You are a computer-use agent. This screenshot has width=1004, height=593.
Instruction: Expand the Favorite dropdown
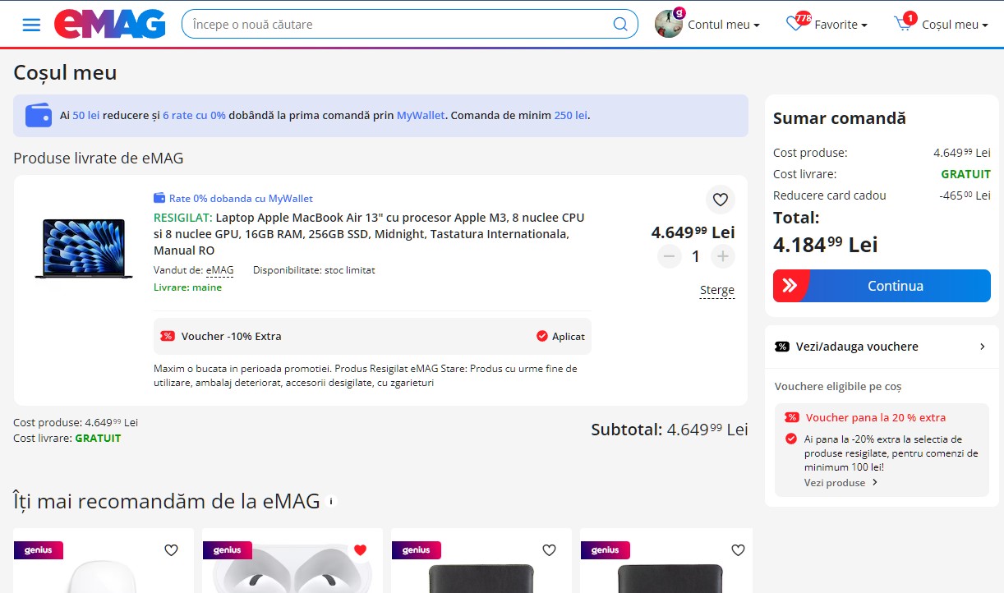pyautogui.click(x=841, y=25)
